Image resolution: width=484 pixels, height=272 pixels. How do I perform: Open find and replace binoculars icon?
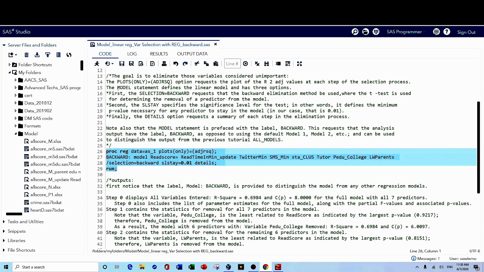(x=267, y=64)
